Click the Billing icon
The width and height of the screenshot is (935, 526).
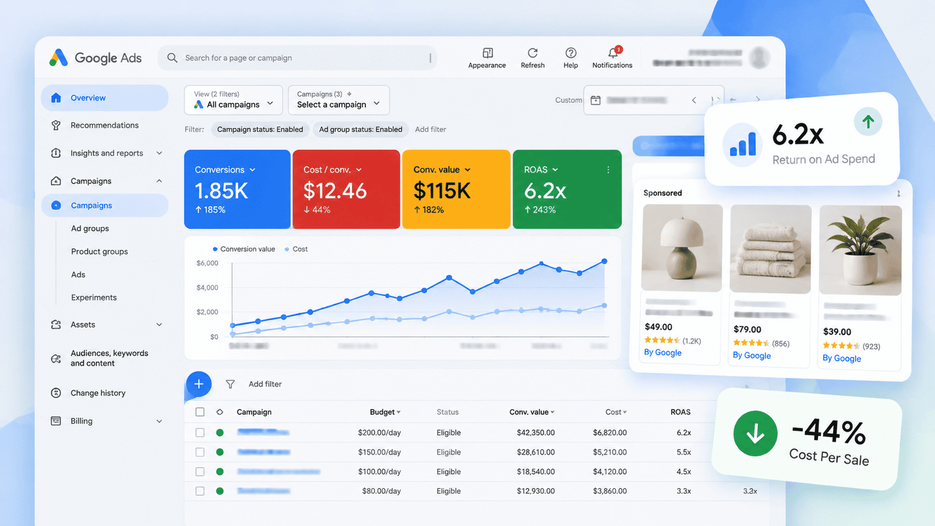[56, 421]
